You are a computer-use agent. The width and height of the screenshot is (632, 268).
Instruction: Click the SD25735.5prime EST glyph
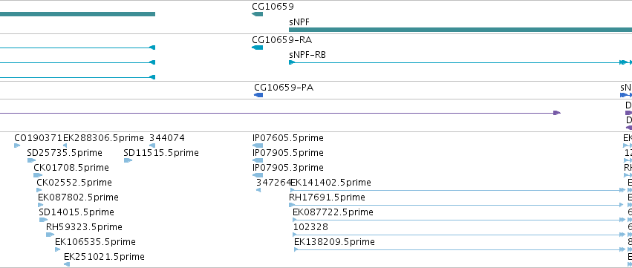[31, 160]
